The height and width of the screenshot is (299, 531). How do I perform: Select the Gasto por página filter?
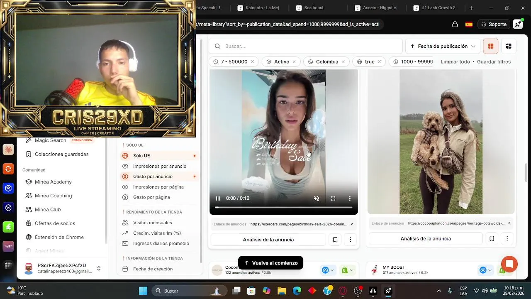click(151, 197)
